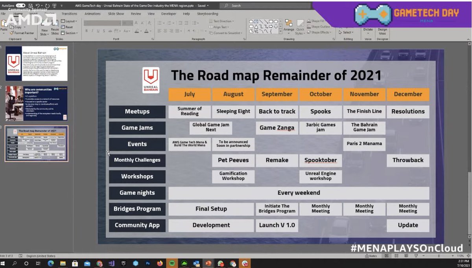472x268 pixels.
Task: Click the Center alignment icon
Action: click(166, 31)
